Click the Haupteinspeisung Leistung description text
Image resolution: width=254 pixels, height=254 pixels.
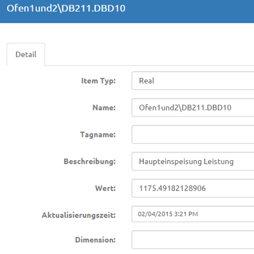click(x=186, y=162)
